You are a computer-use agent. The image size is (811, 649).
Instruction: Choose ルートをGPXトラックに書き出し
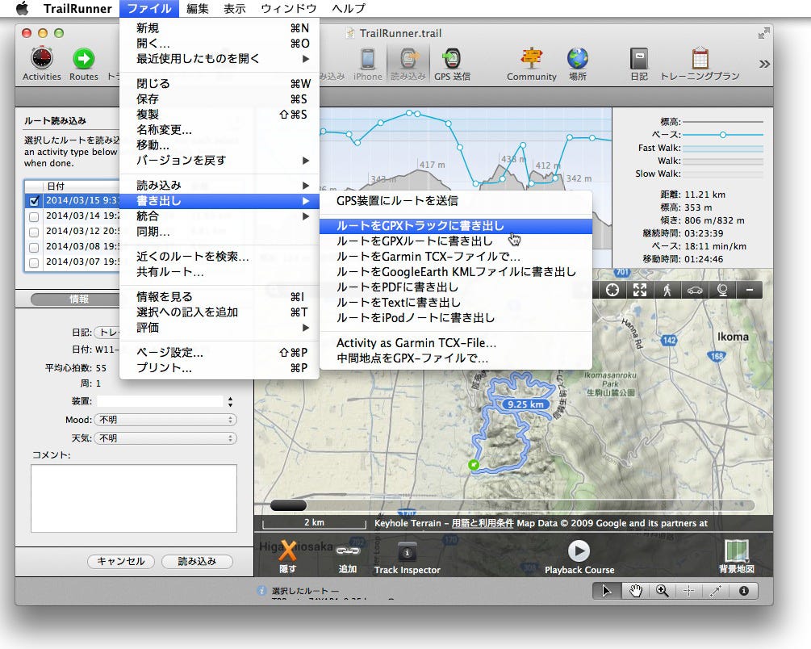click(456, 226)
